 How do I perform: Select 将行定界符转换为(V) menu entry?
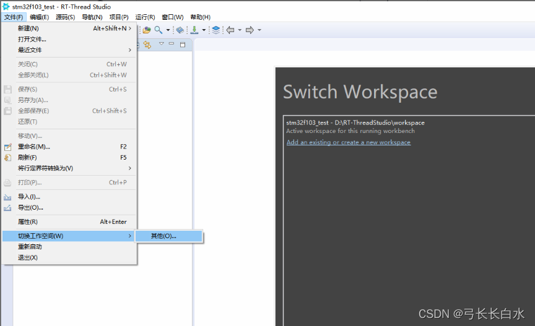click(x=69, y=168)
